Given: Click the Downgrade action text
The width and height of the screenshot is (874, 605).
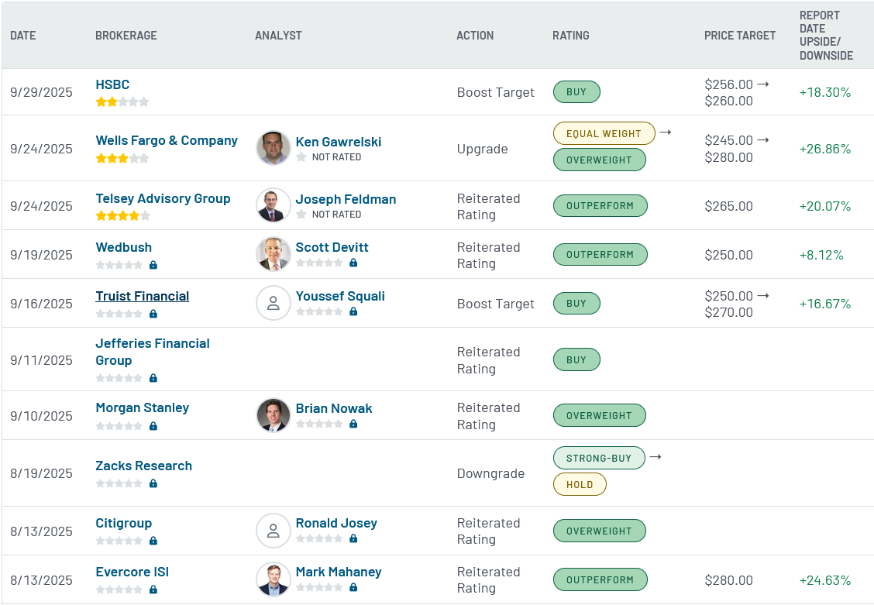Looking at the screenshot, I should point(490,473).
